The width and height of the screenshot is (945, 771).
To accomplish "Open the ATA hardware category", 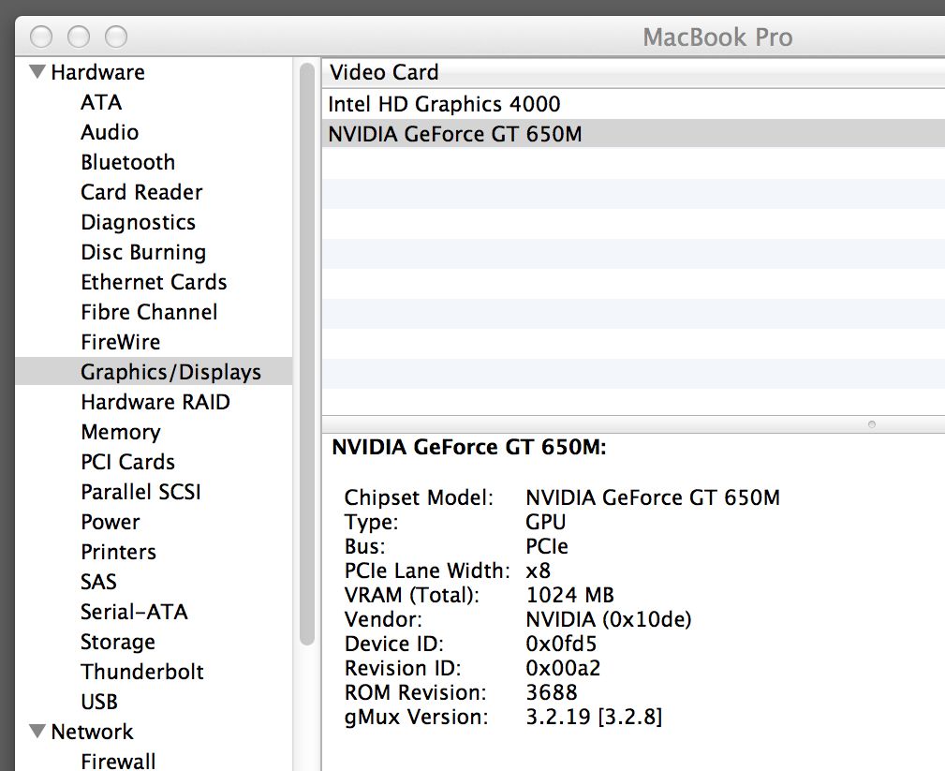I will 101,102.
